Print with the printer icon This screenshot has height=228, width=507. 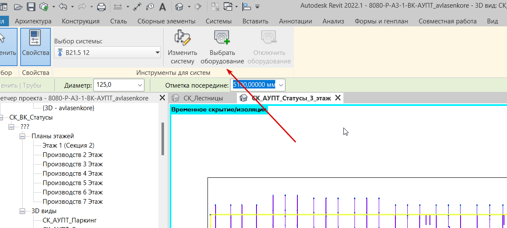(101, 6)
